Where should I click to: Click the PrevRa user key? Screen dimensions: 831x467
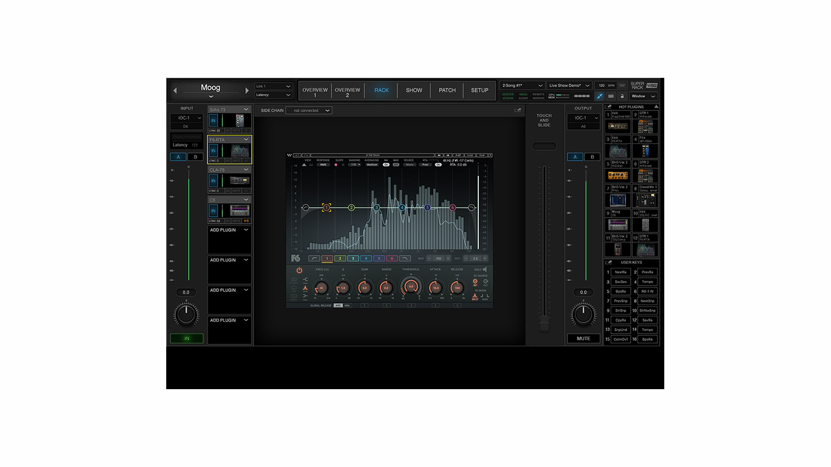coord(648,272)
